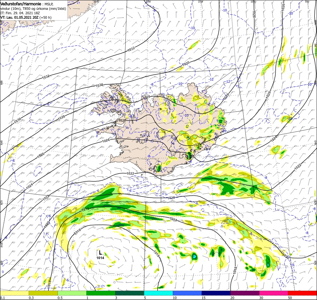
Task: Select the dark green 3 mm legend swatch
Action: coord(130,293)
